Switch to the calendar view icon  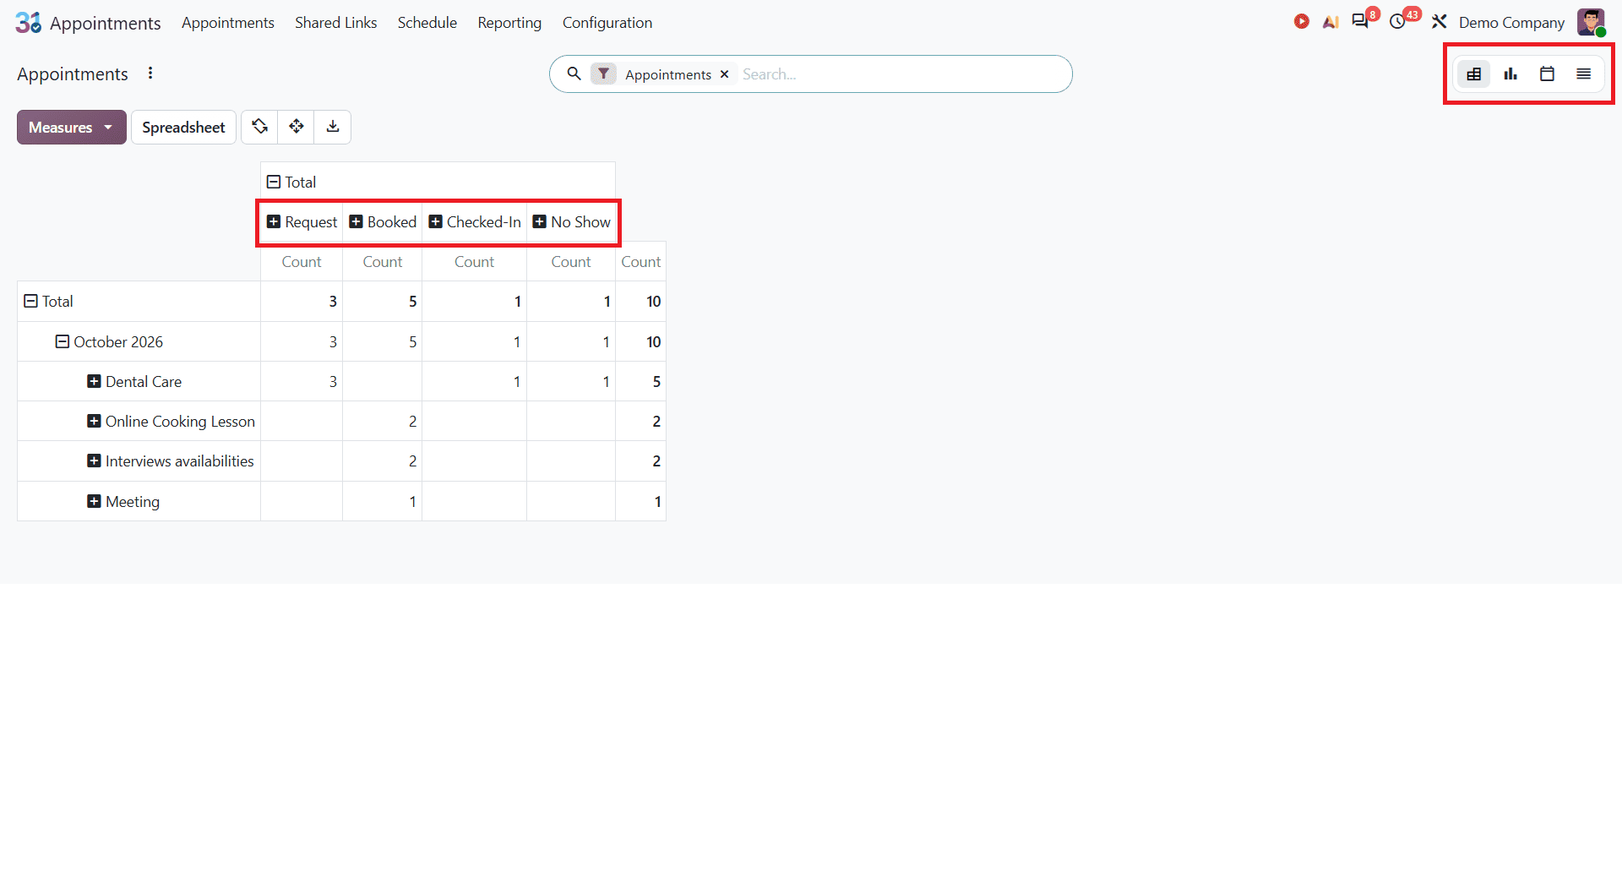coord(1547,74)
